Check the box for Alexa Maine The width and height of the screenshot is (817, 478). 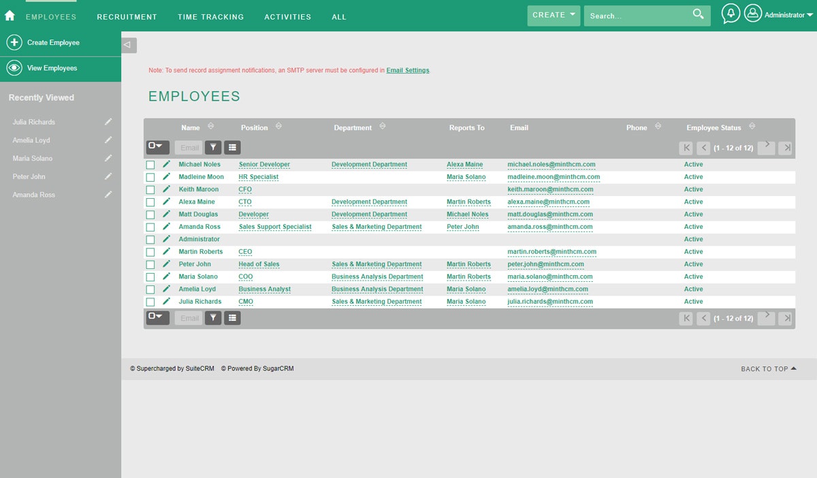(x=150, y=202)
